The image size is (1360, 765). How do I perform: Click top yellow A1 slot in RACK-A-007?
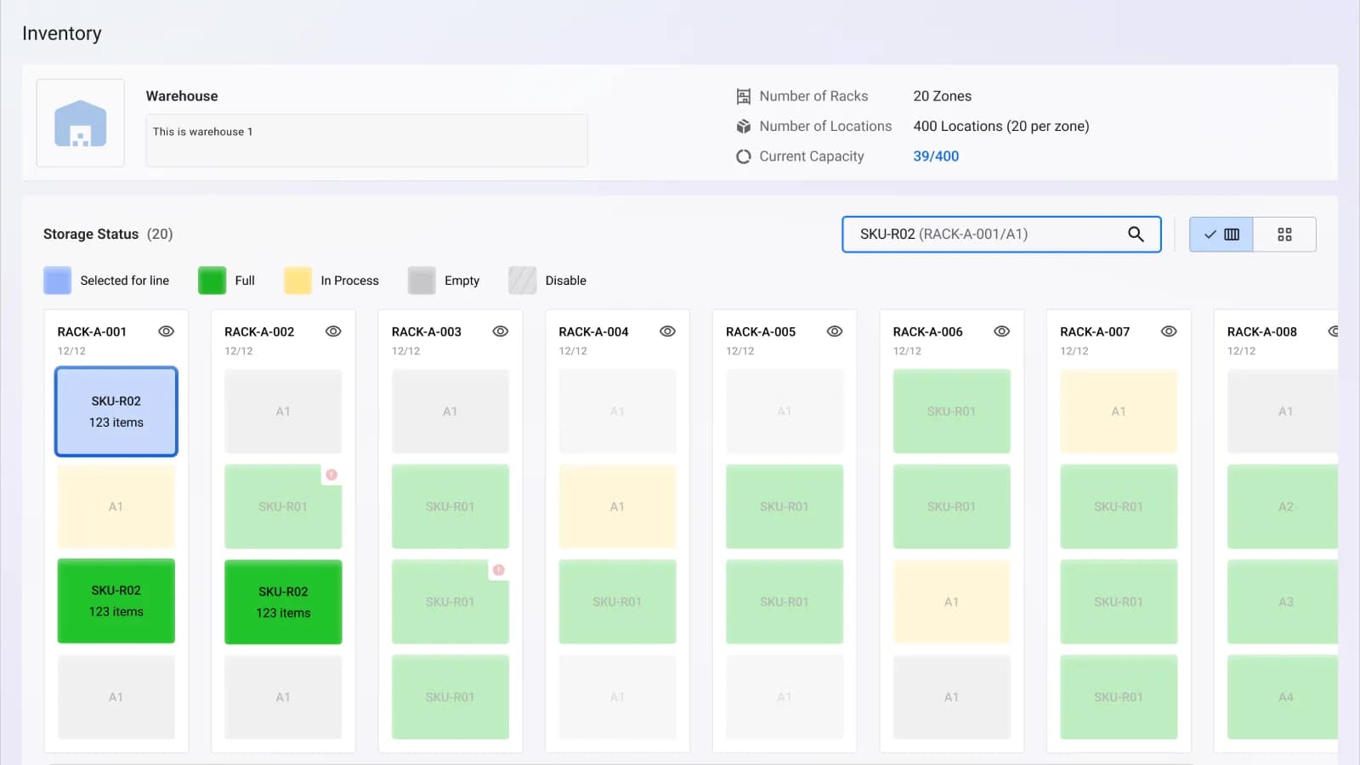[x=1119, y=411]
